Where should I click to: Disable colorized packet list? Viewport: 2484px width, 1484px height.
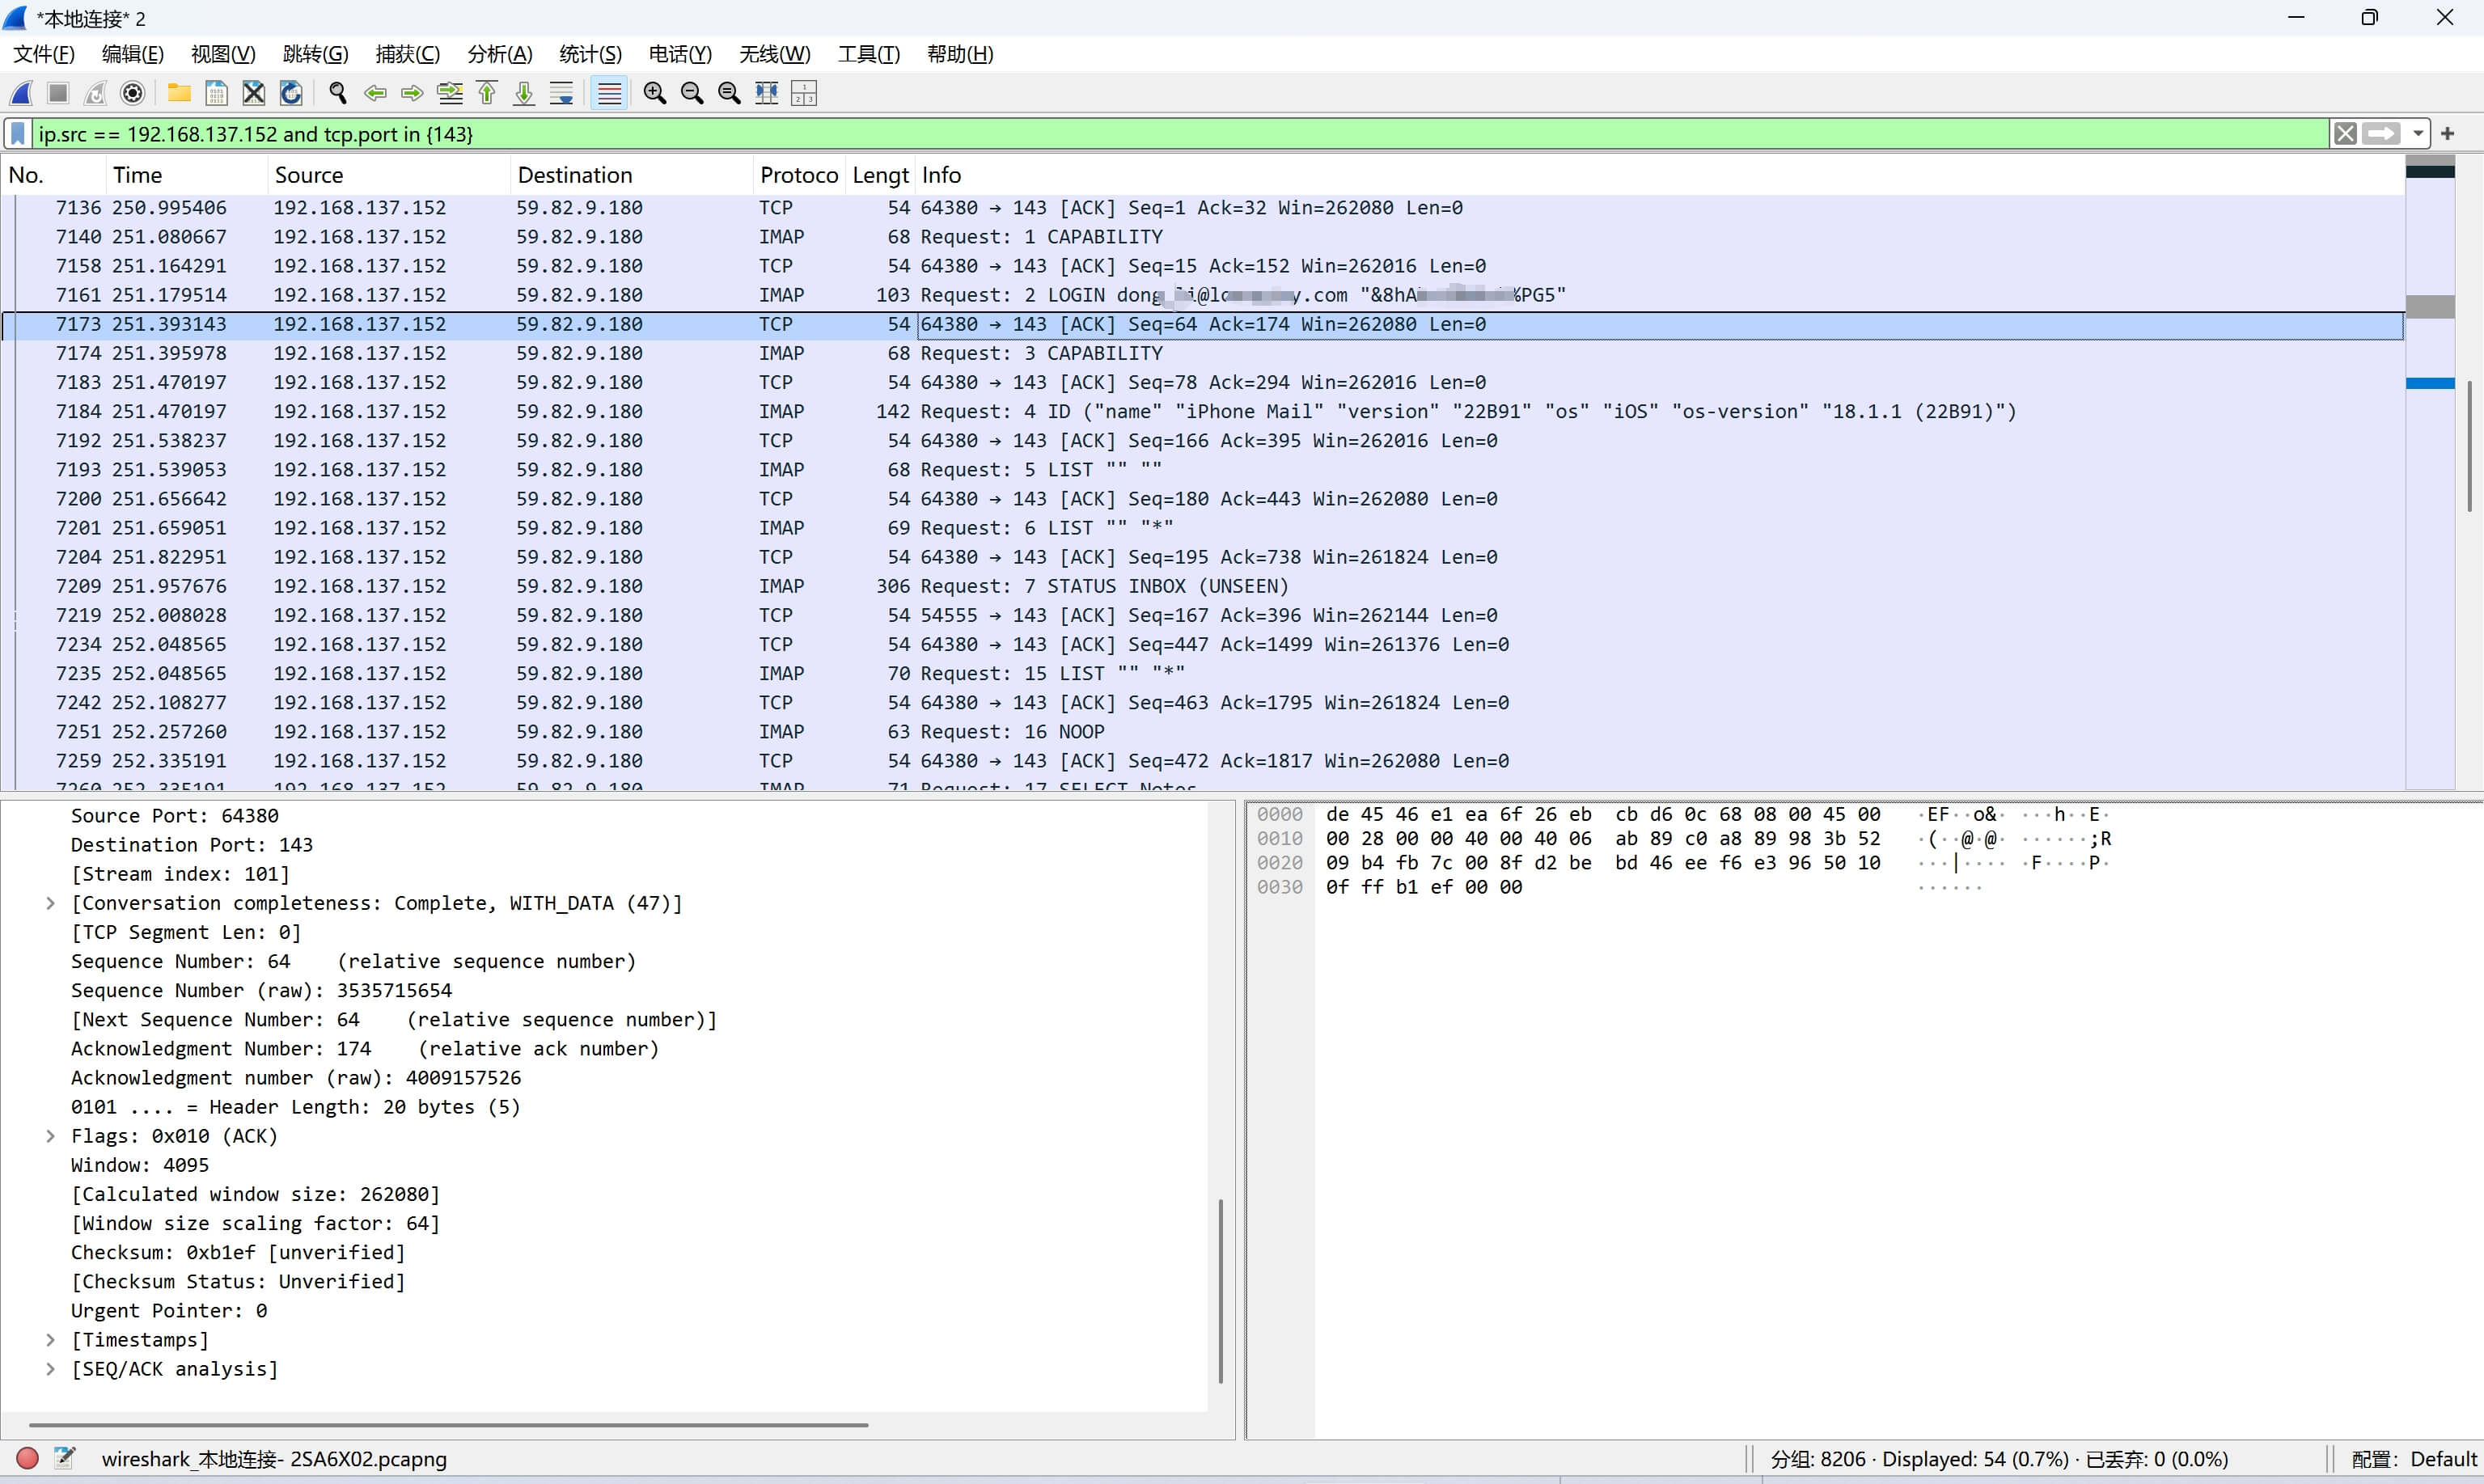point(610,93)
